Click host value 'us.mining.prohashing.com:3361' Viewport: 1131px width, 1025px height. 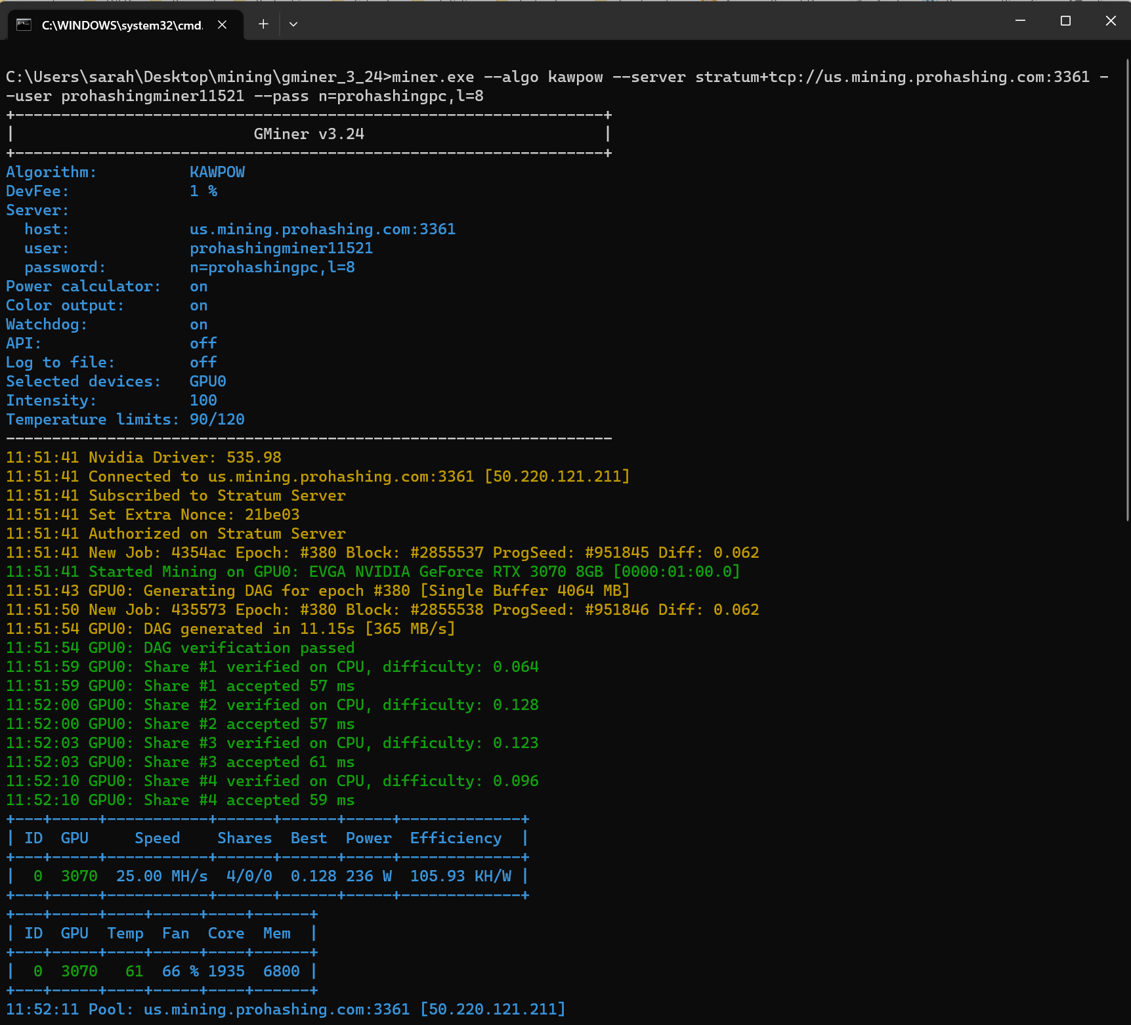pyautogui.click(x=322, y=229)
